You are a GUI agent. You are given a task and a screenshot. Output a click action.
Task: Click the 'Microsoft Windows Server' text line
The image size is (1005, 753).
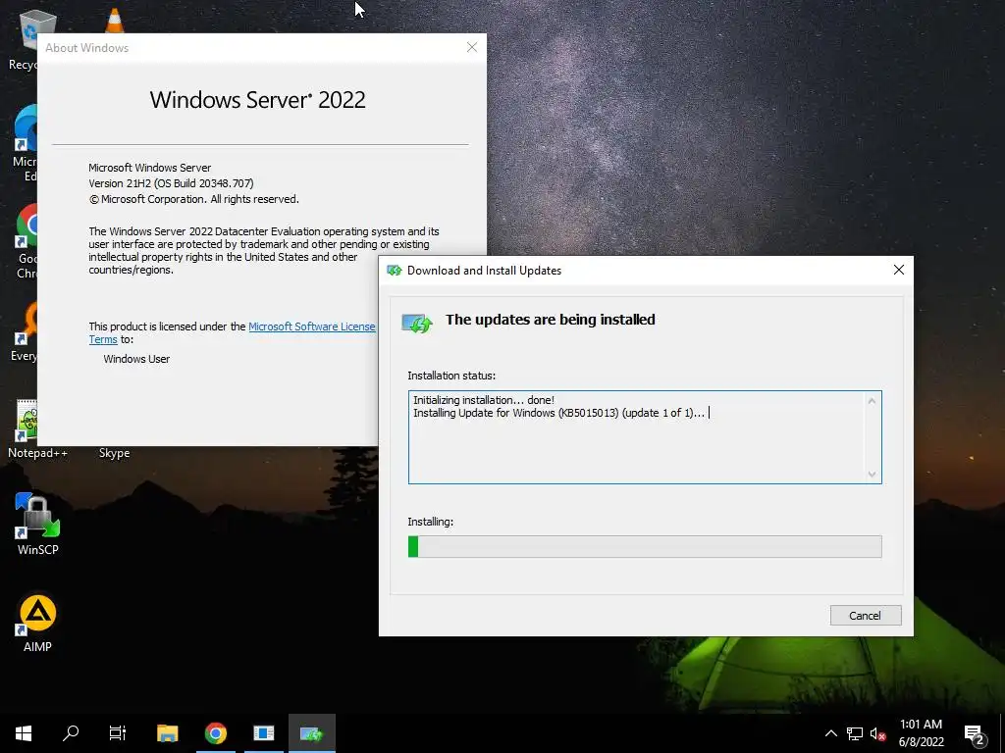(149, 168)
